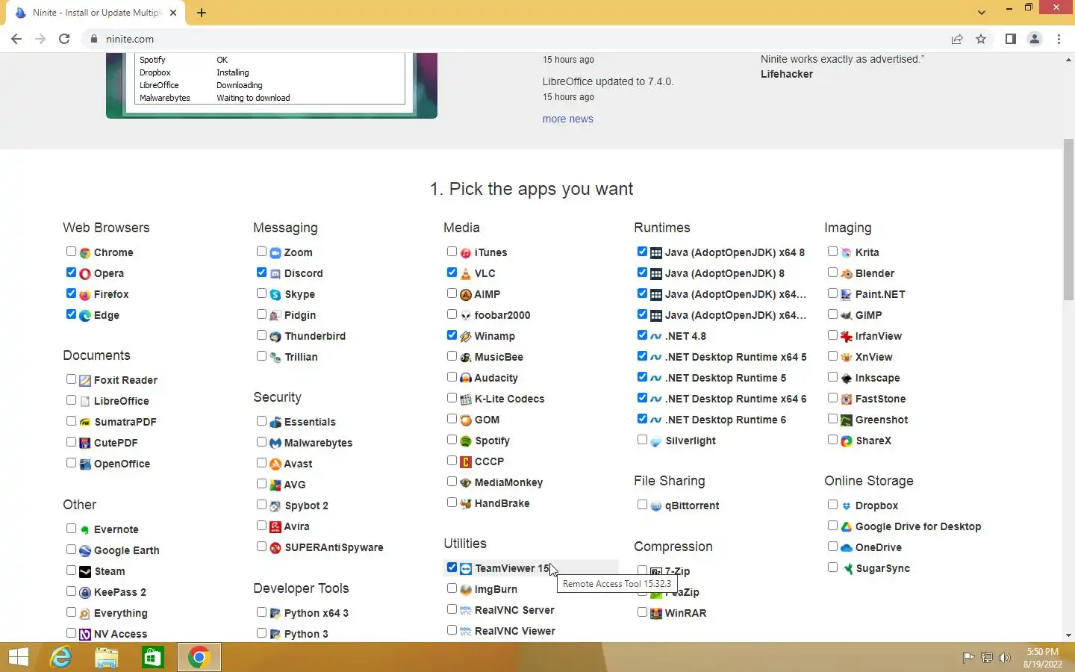Go back to previous page
The width and height of the screenshot is (1075, 672).
[x=16, y=39]
